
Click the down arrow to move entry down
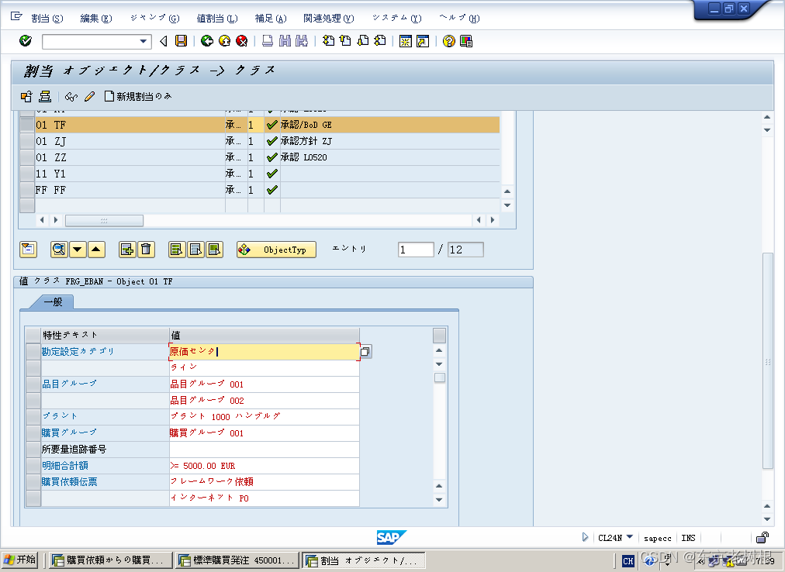(78, 249)
